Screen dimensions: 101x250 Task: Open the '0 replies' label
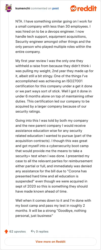click(x=42, y=231)
